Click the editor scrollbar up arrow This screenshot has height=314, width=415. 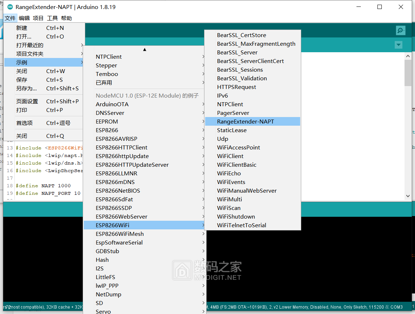(408, 56)
